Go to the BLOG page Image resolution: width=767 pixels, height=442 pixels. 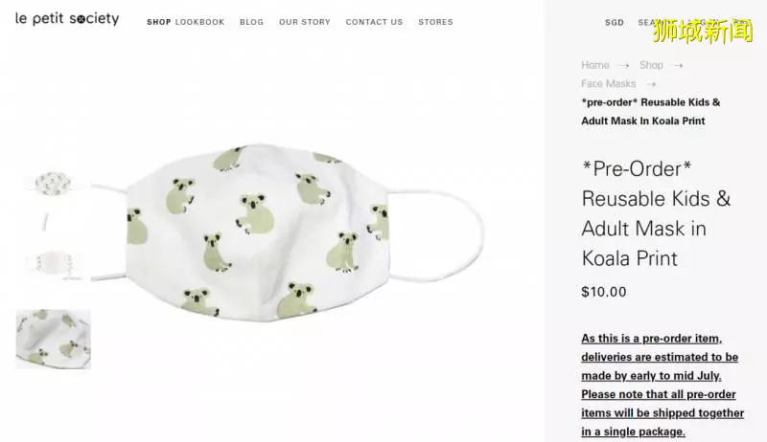pos(251,22)
